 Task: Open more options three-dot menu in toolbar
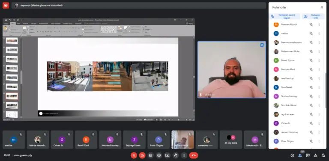(184, 155)
